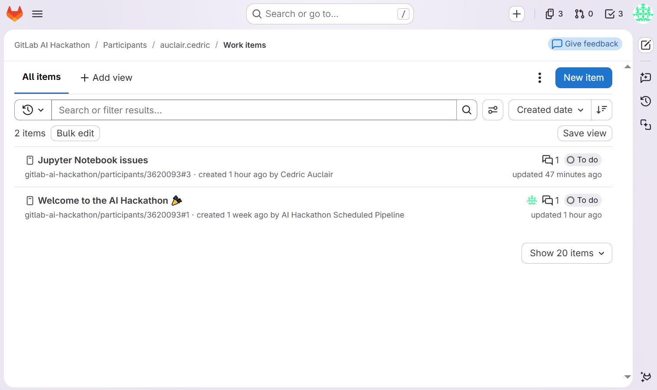Click assignee avatar on Welcome to the AI Hackathon
The image size is (657, 390).
[532, 200]
